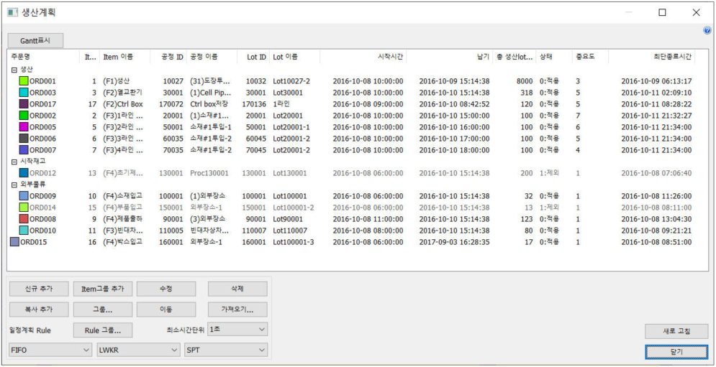The height and width of the screenshot is (367, 716).
Task: Open the SPT rule dropdown
Action: pyautogui.click(x=225, y=350)
